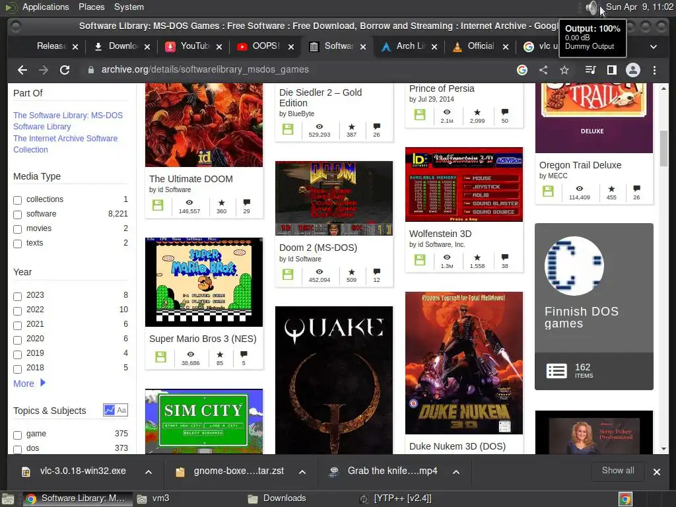676x507 pixels.
Task: Check the texts media type box
Action: point(17,244)
